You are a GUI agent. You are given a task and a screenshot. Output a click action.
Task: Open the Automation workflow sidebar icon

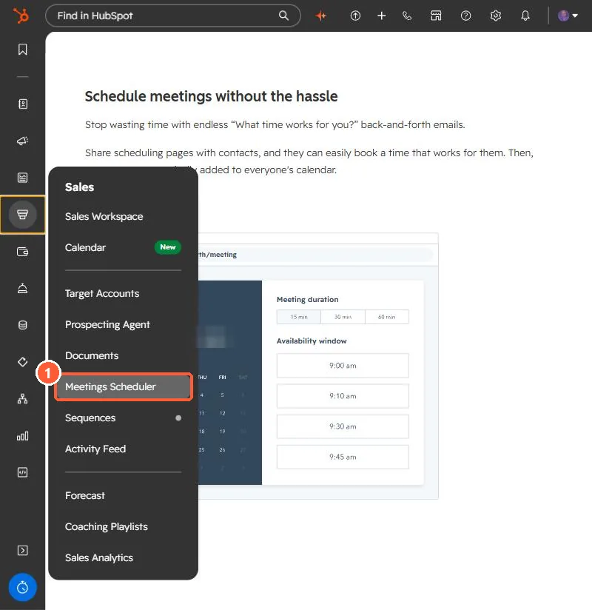[22, 399]
